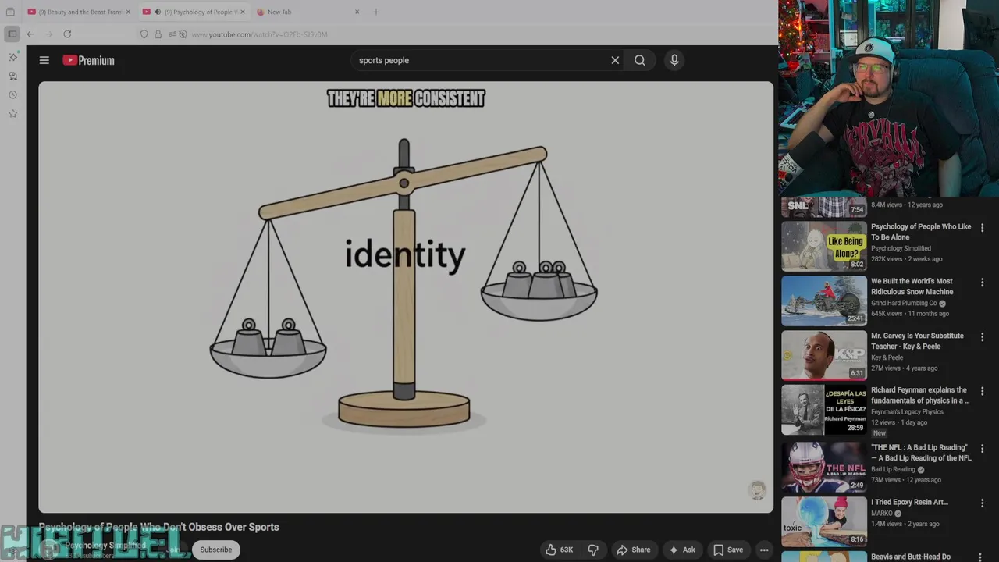Image resolution: width=999 pixels, height=562 pixels.
Task: Open 'We Built the World's Most Ridiculous Snow Machine' title
Action: (912, 286)
